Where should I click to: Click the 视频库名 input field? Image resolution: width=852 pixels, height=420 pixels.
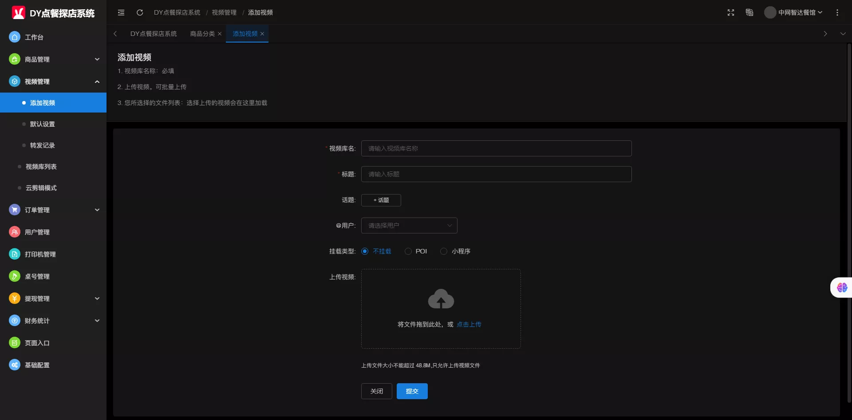pos(496,148)
